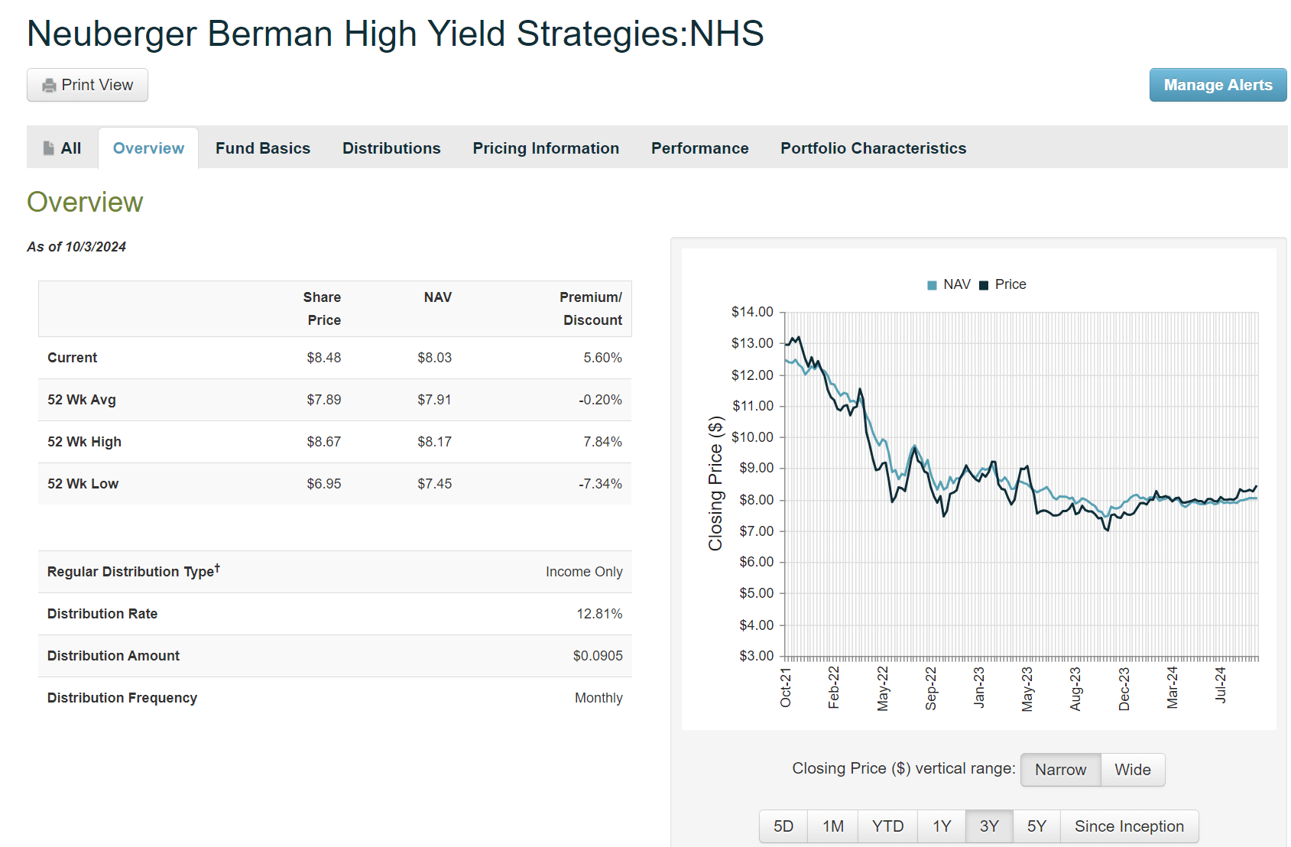This screenshot has width=1291, height=847.
Task: Show the Portfolio Characteristics tab
Action: [x=873, y=148]
